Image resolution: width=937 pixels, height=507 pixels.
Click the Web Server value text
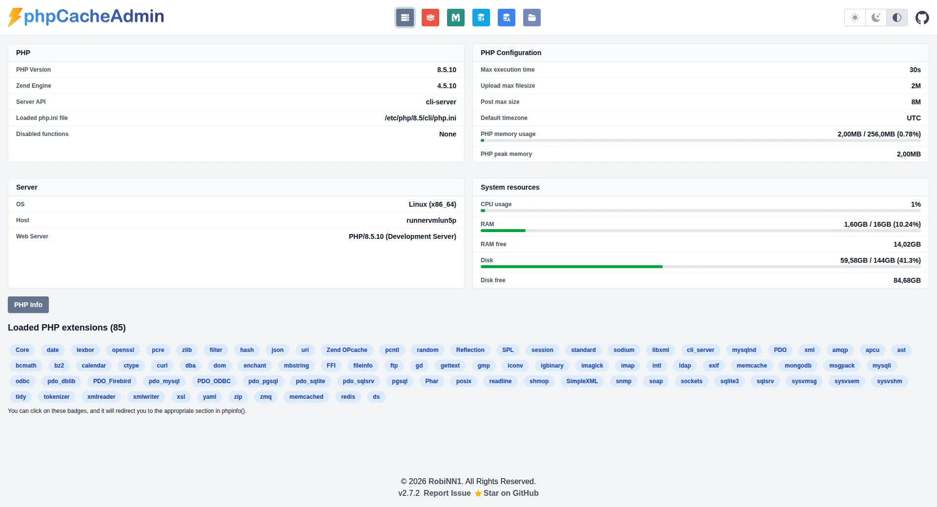pos(402,236)
